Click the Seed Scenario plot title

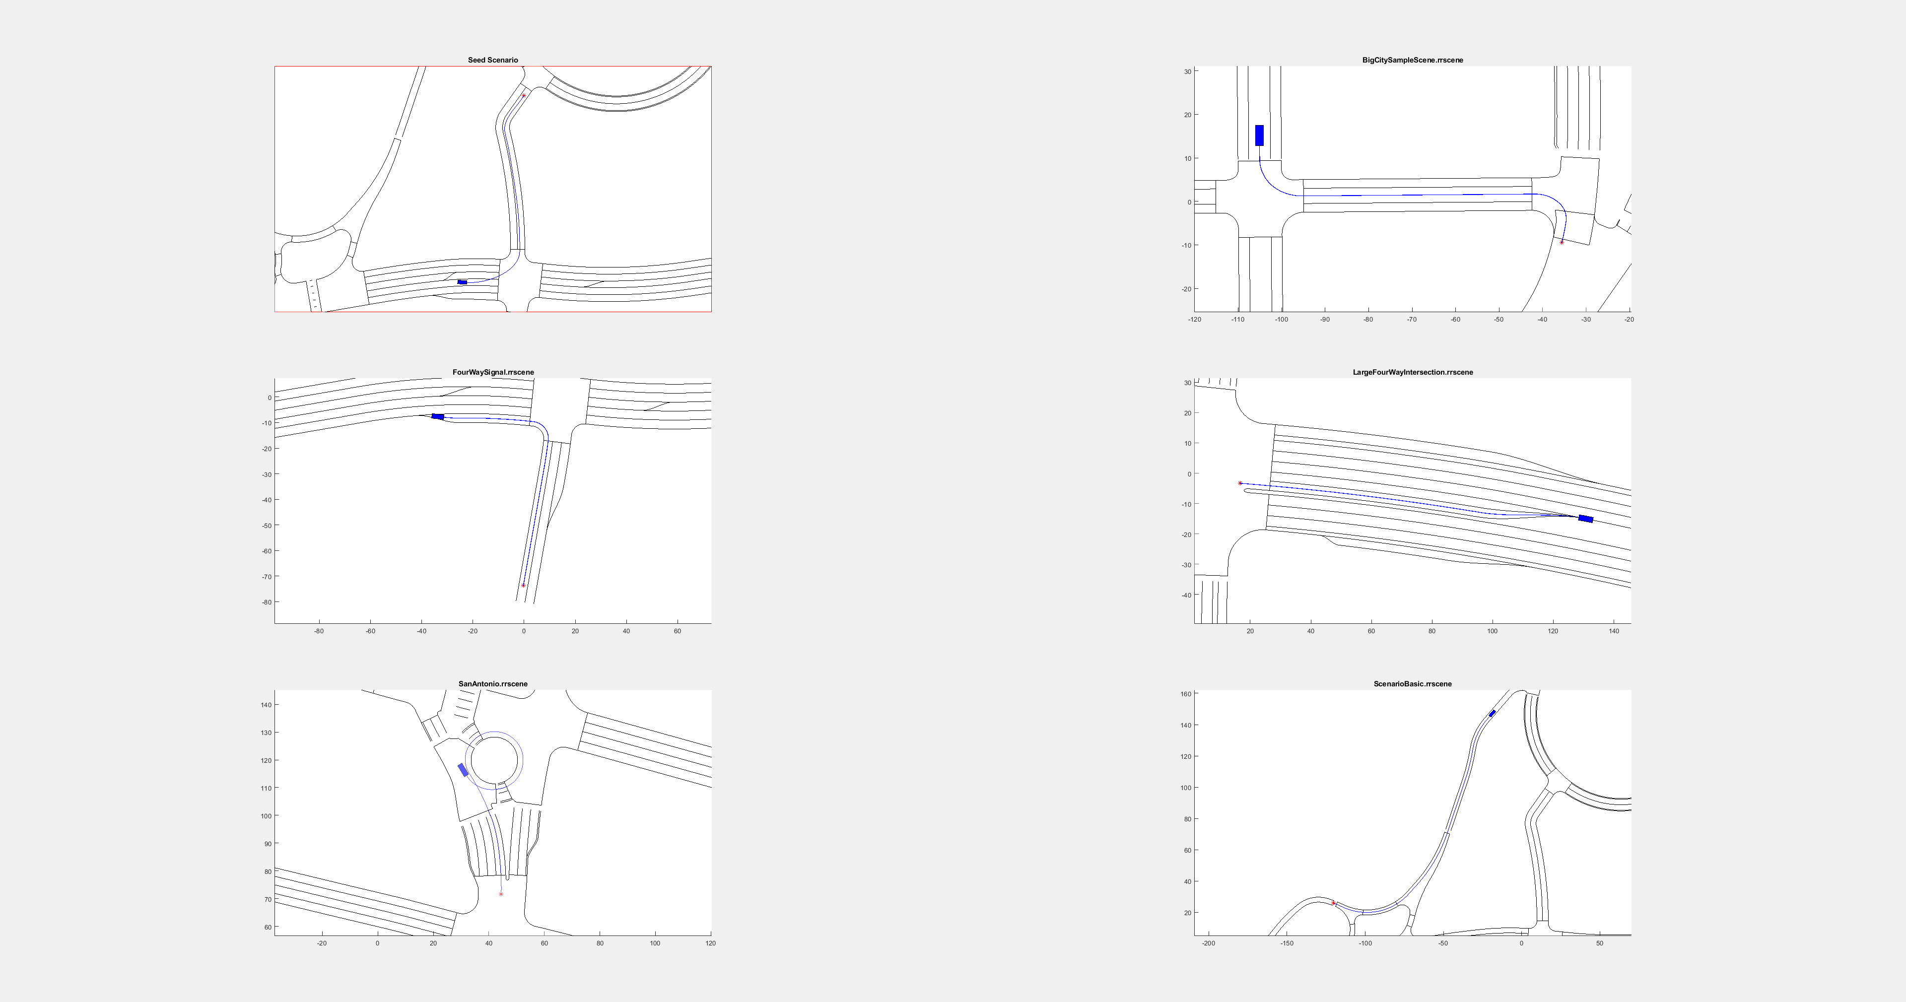493,60
